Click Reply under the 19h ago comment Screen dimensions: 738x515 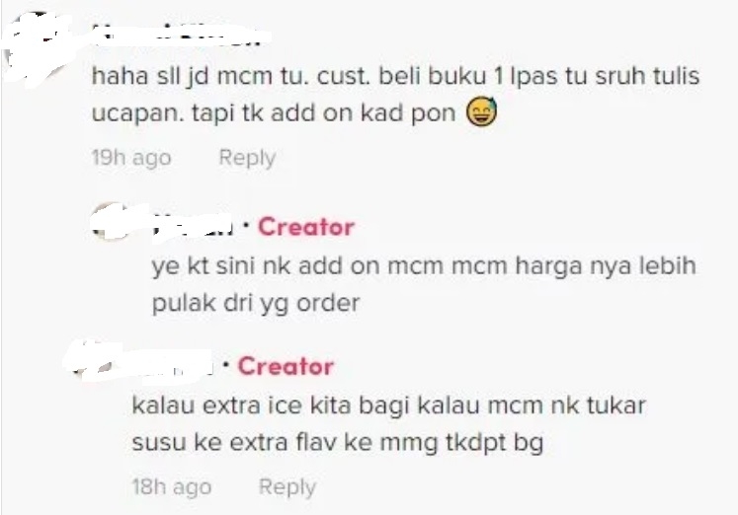[x=247, y=158]
